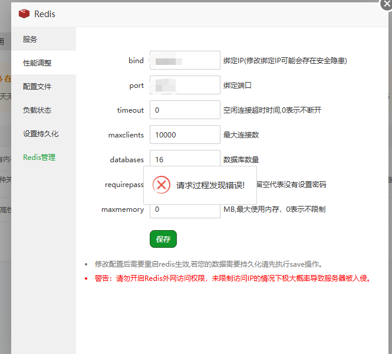The image size is (392, 354).
Task: Click the maxmemory label
Action: [x=123, y=209]
